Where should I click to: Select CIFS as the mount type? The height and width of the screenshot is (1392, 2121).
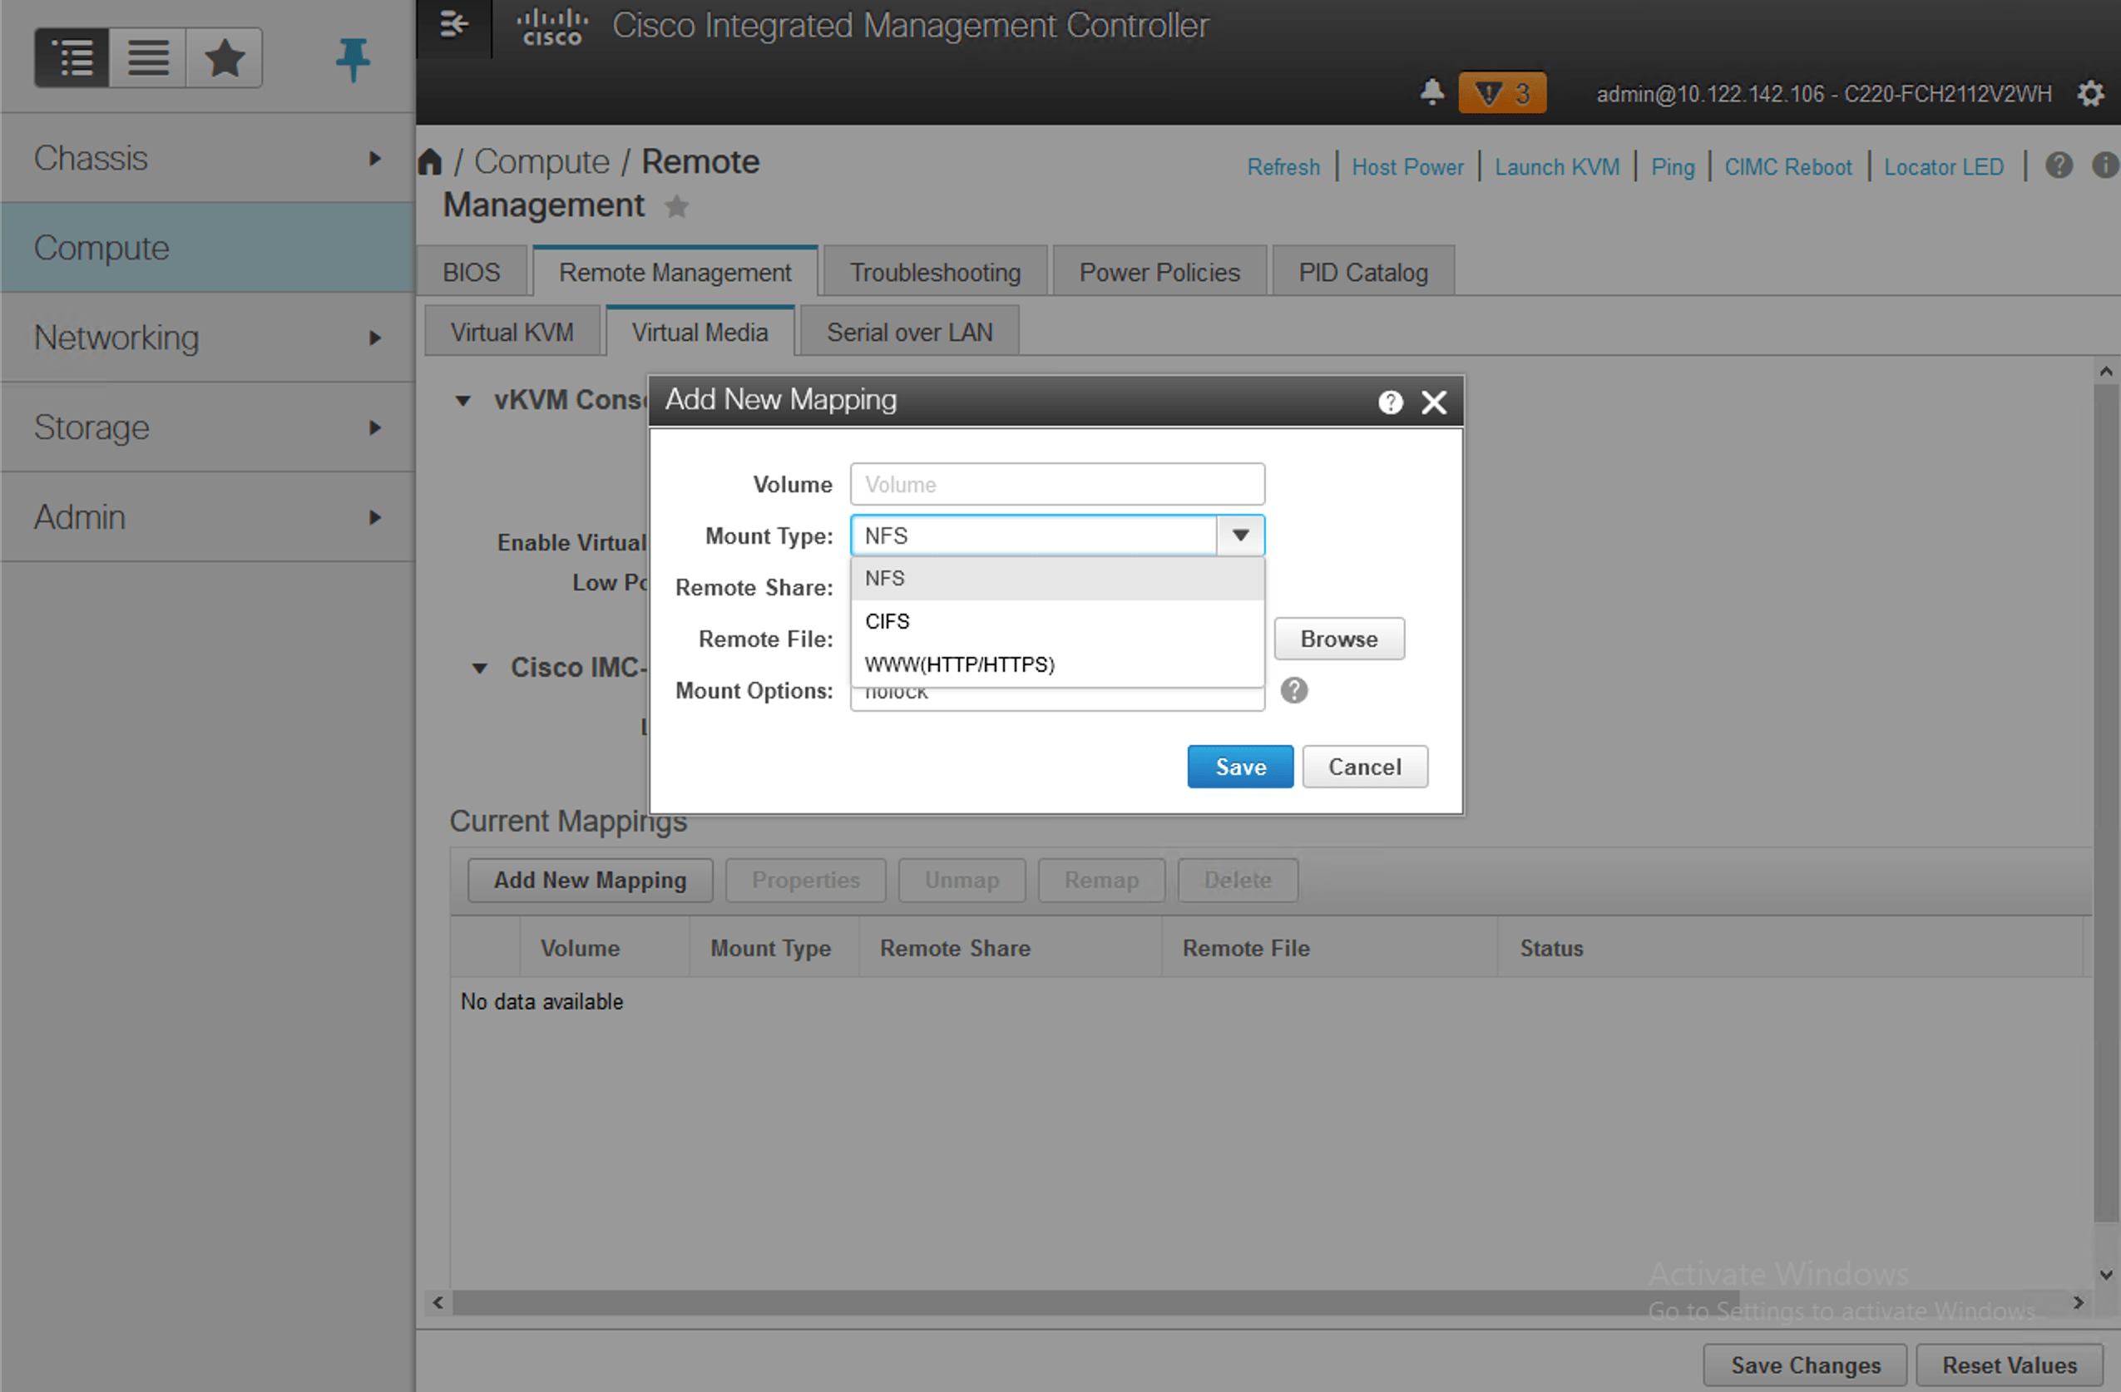887,621
